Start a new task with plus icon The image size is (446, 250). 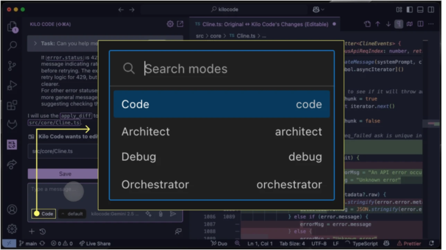31,231
